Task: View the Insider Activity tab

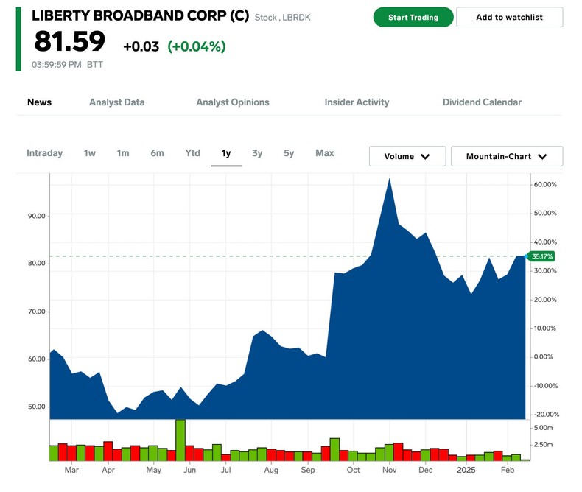Action: coord(357,102)
